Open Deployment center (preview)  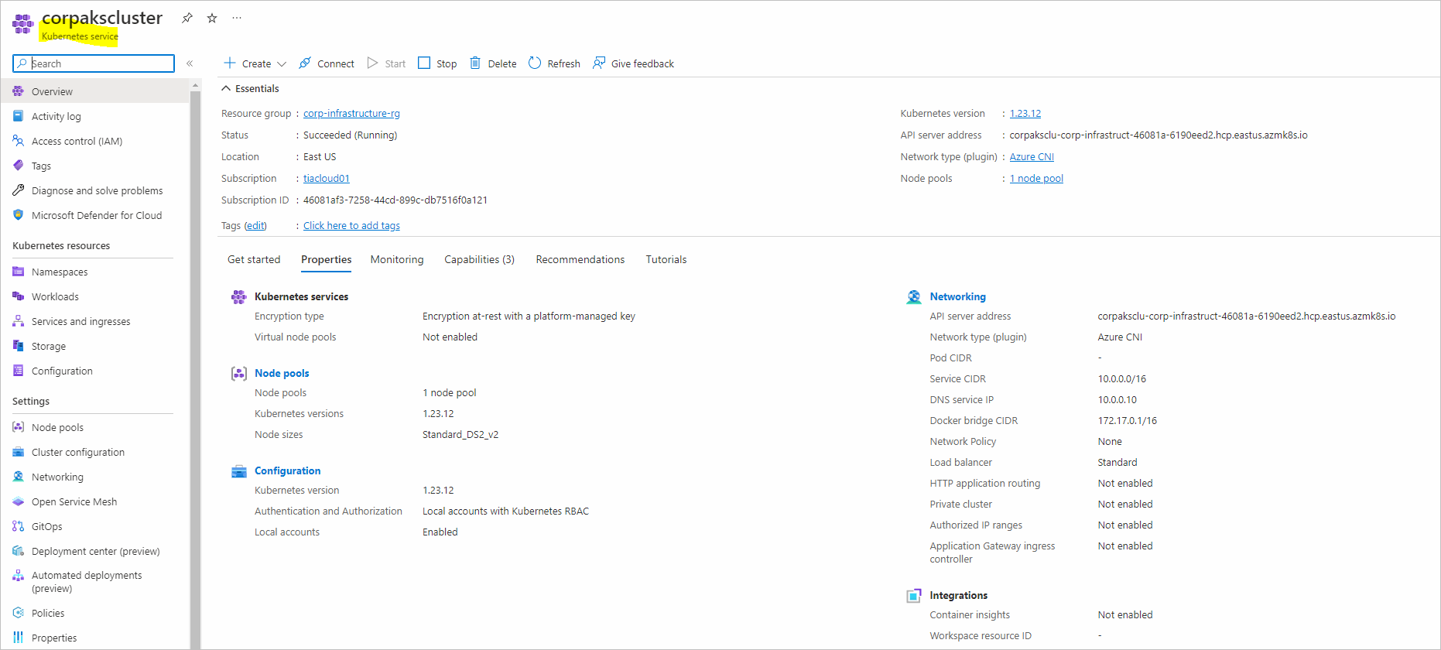tap(94, 551)
